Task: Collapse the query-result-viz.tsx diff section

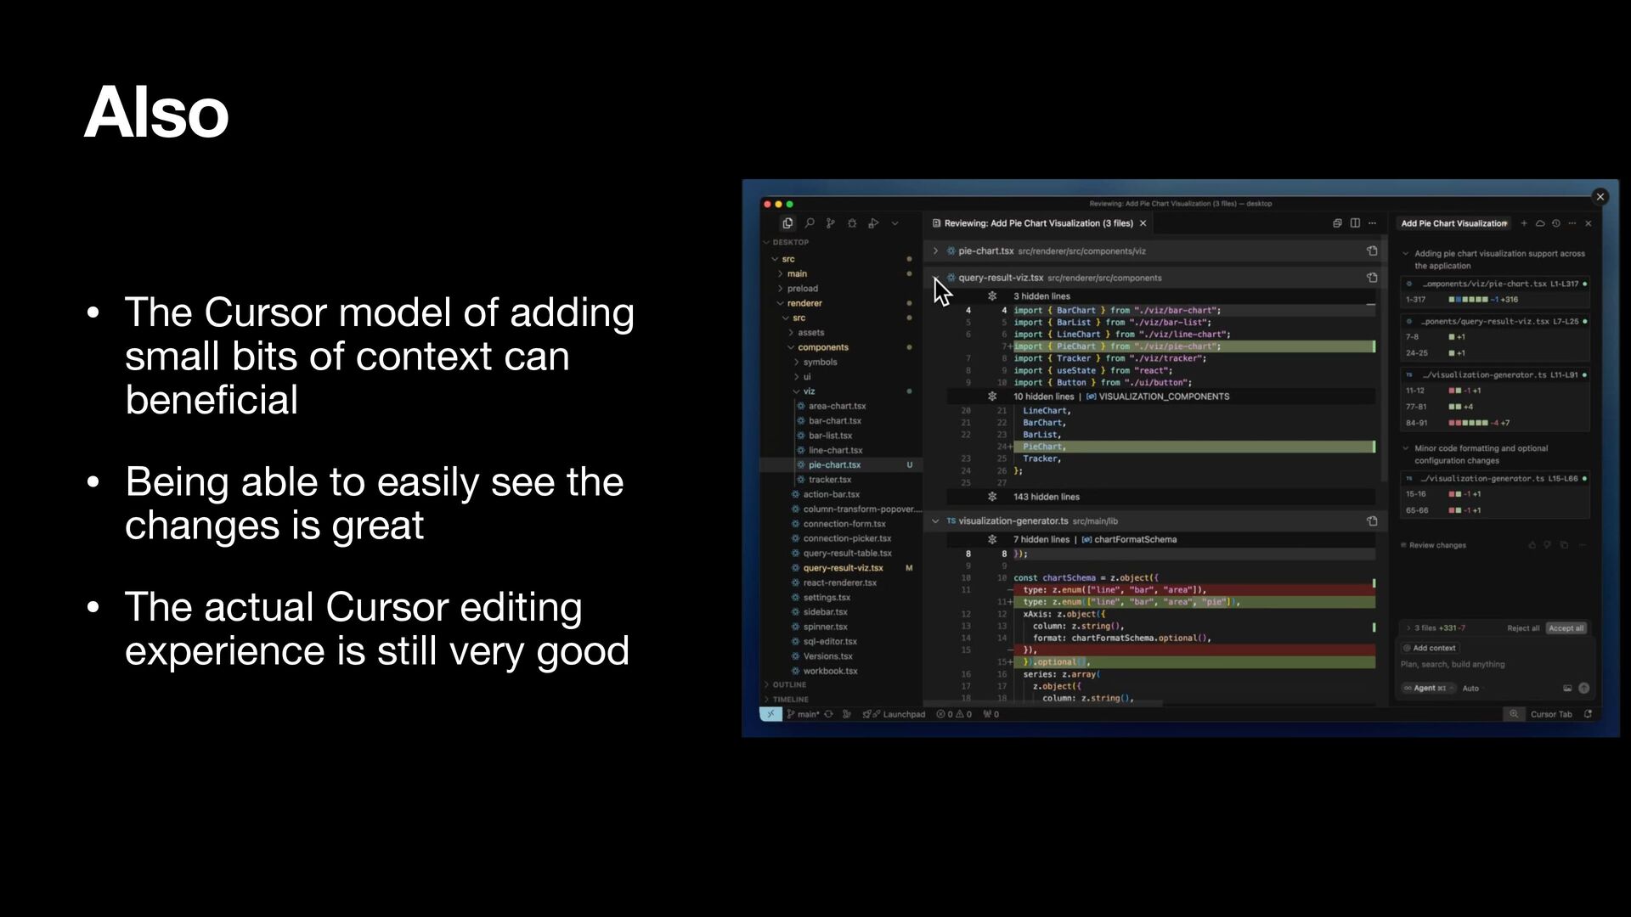Action: click(935, 278)
